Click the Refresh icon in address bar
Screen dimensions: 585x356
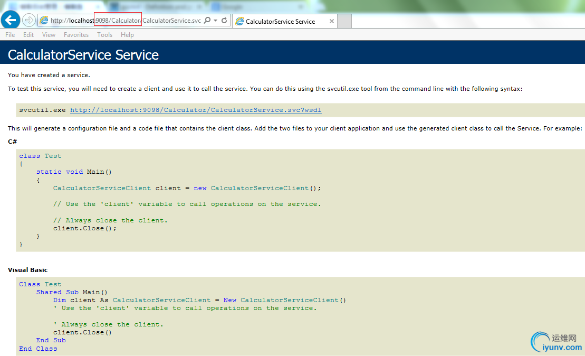pyautogui.click(x=224, y=20)
